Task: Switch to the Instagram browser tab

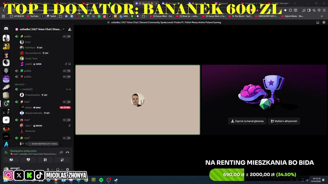Action: point(223,3)
